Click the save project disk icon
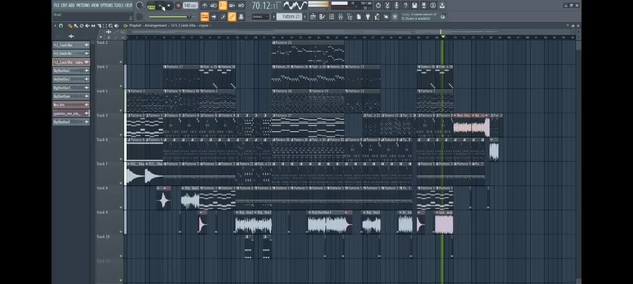The image size is (633, 284). click(414, 5)
